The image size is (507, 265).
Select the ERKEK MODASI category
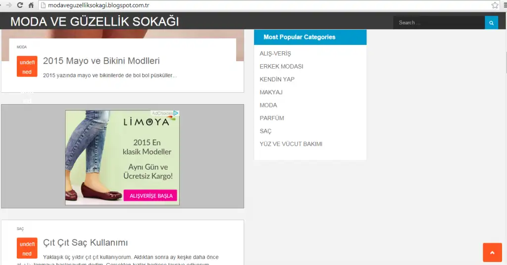281,66
